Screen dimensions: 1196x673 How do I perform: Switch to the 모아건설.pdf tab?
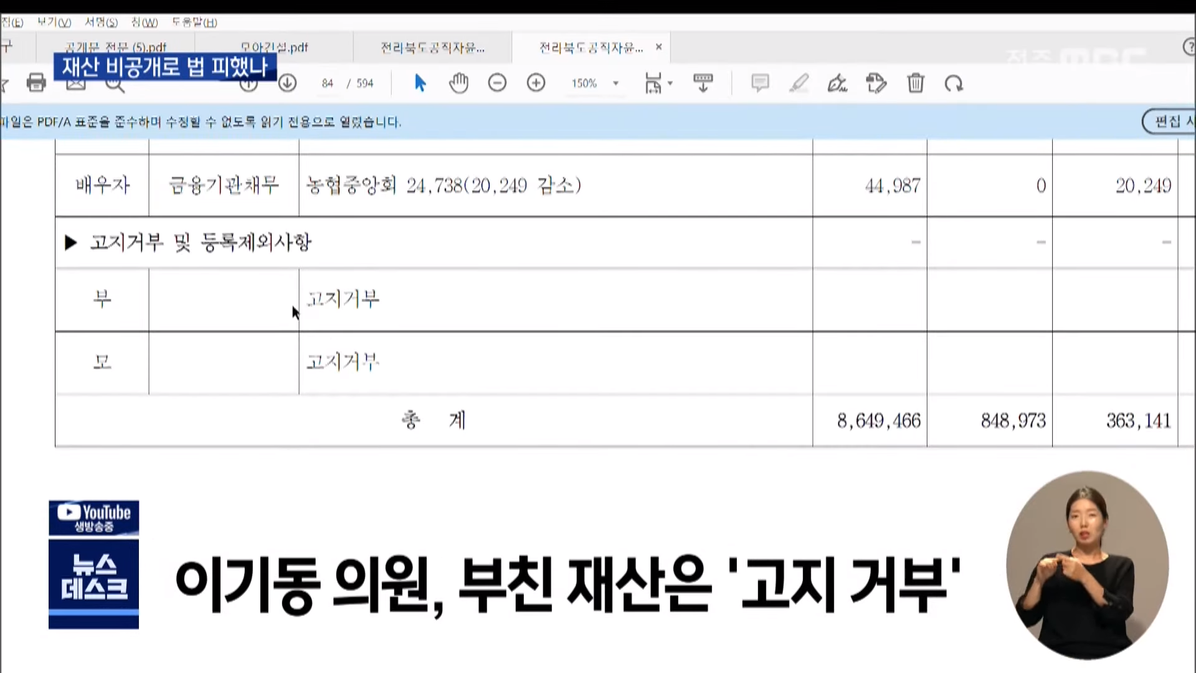pyautogui.click(x=274, y=47)
